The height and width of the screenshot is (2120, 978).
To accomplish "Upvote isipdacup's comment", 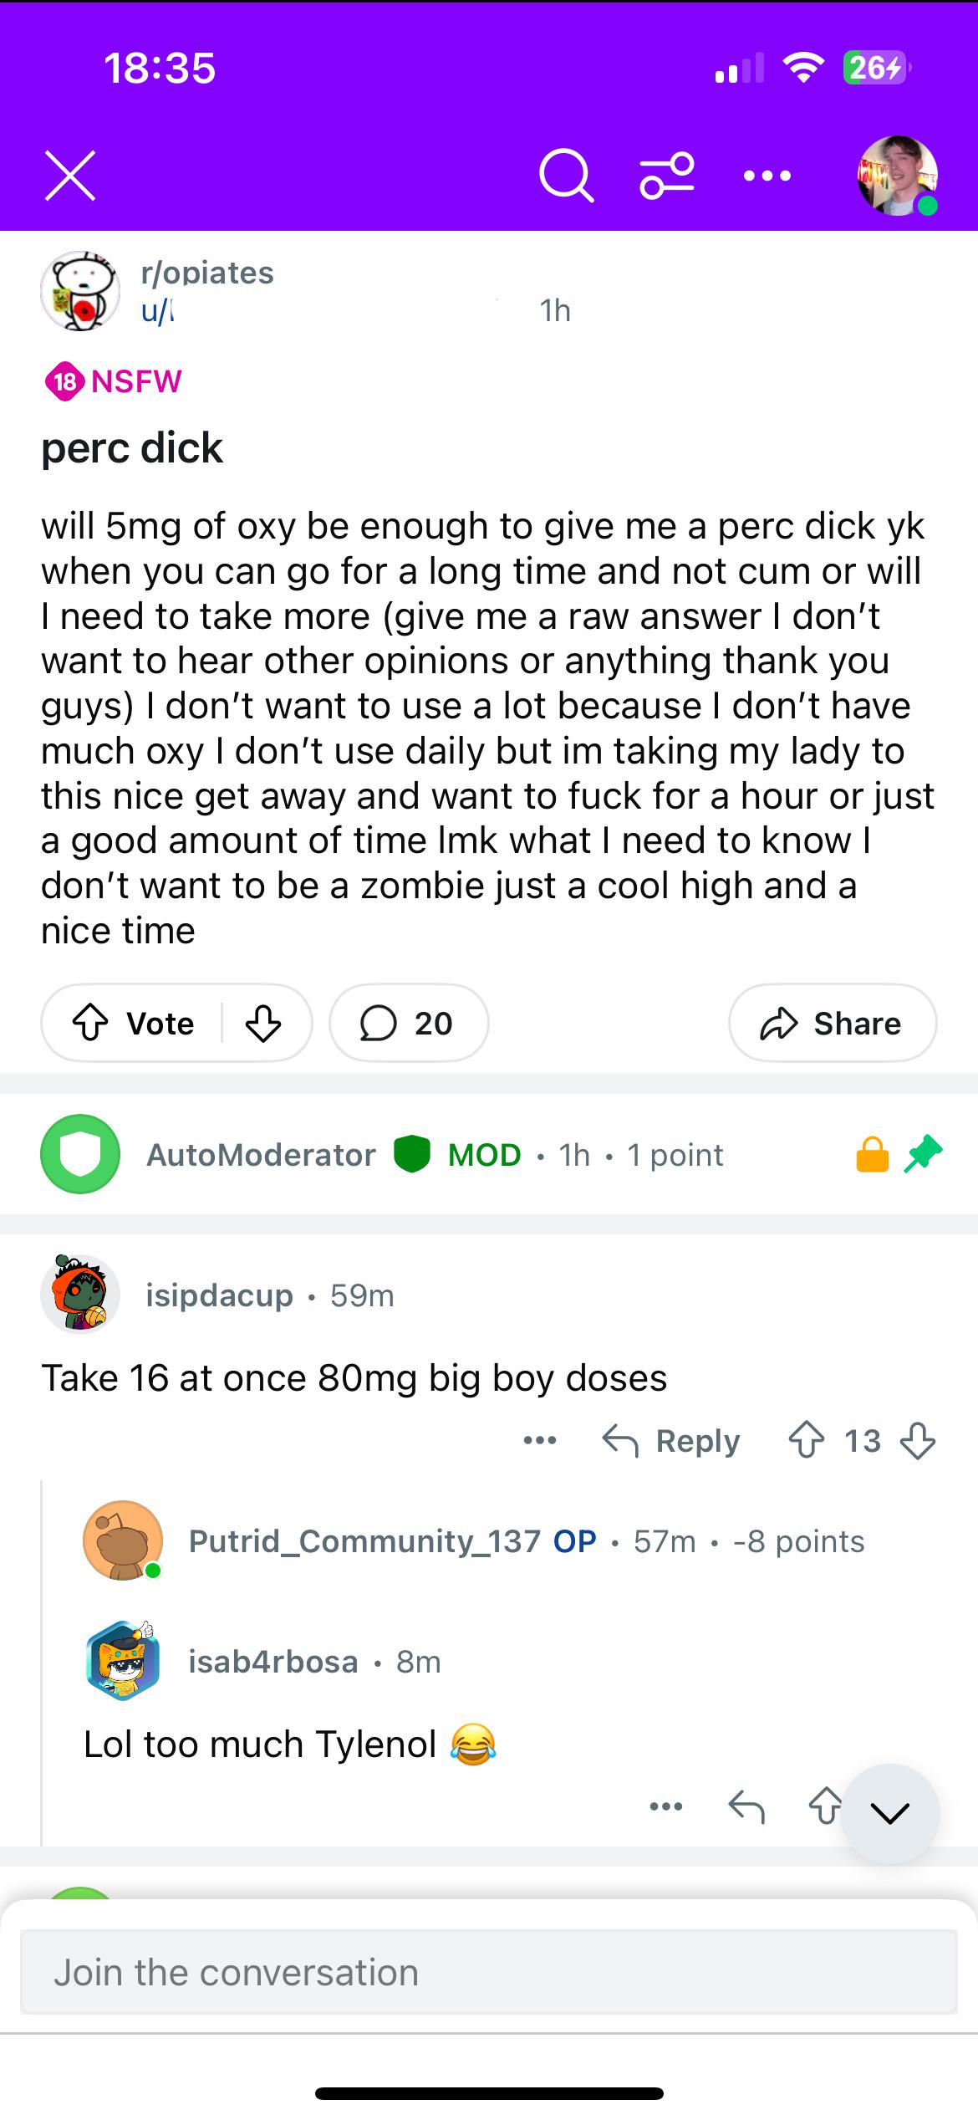I will click(x=806, y=1441).
